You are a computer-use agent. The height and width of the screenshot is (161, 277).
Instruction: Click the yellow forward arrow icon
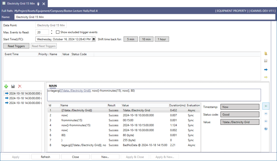coord(266,77)
